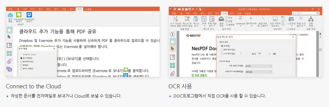Click the undo arrow in NesPDF Doc quick access bar
329x107 pixels.
pyautogui.click(x=193, y=9)
